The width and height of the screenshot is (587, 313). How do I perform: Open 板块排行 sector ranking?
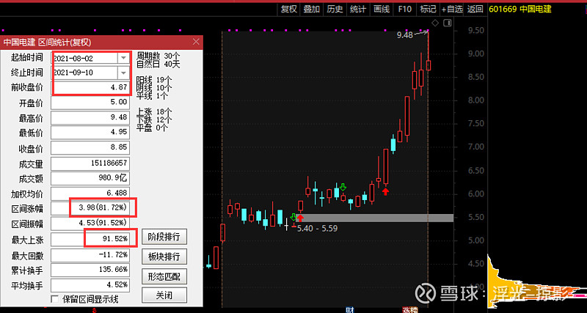pyautogui.click(x=164, y=257)
